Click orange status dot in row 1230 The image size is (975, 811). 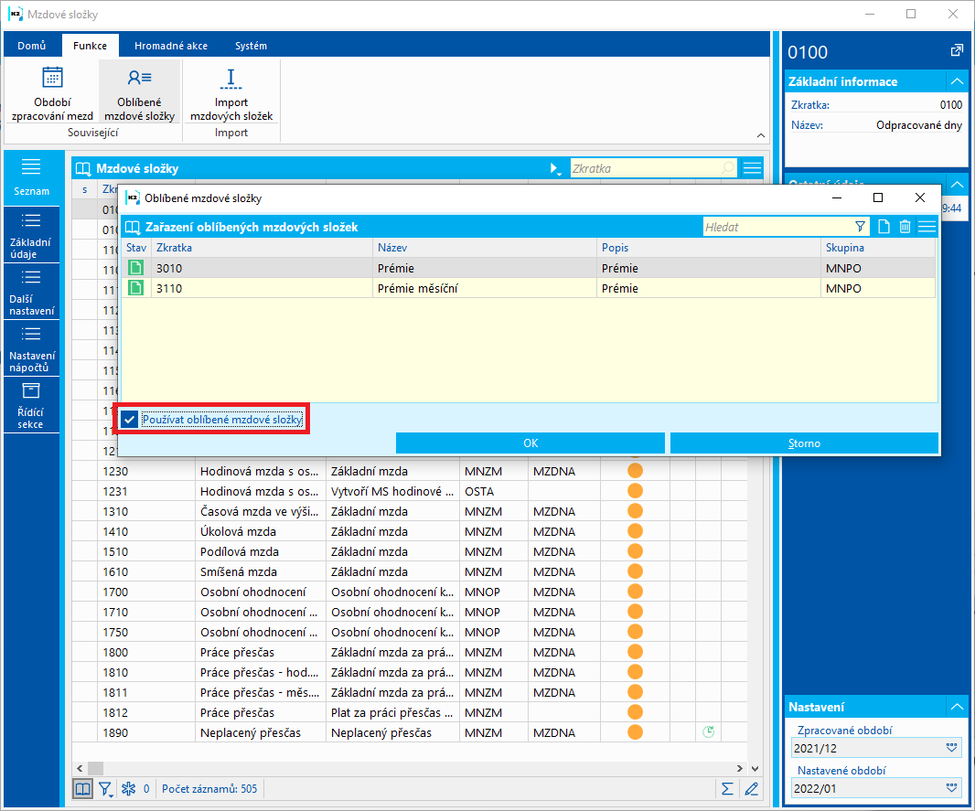[635, 471]
